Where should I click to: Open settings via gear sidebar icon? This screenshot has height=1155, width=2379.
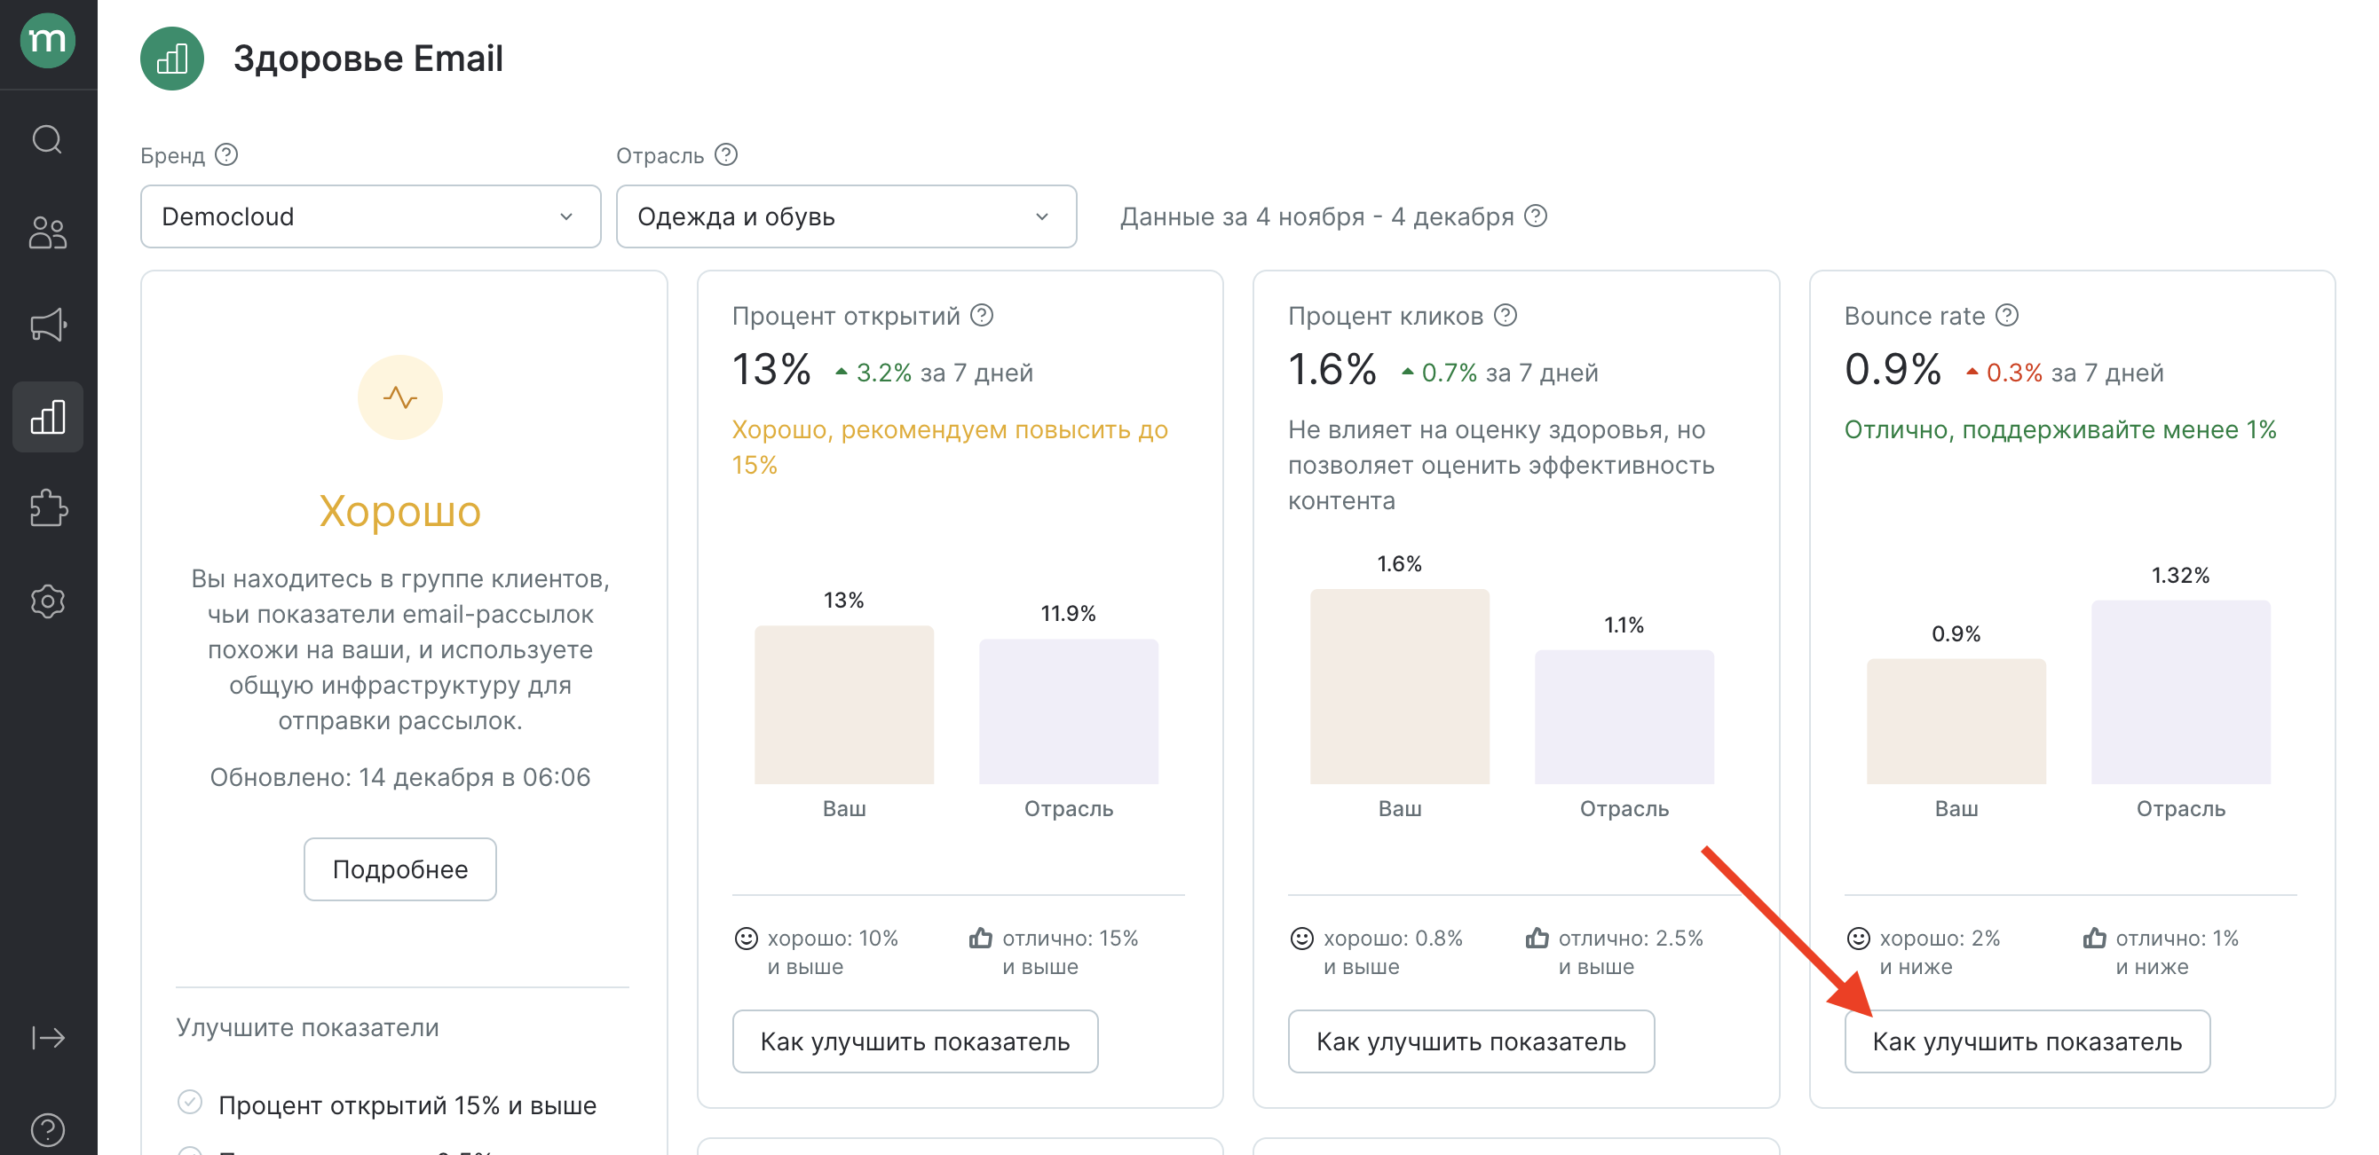(48, 601)
